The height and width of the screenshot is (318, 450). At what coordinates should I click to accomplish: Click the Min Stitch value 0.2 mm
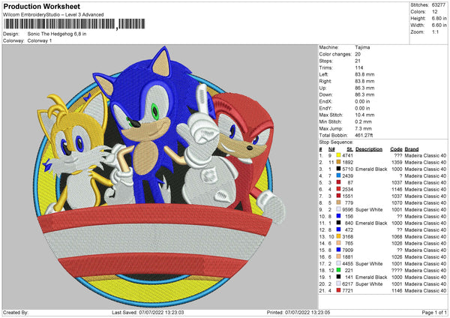click(x=363, y=121)
